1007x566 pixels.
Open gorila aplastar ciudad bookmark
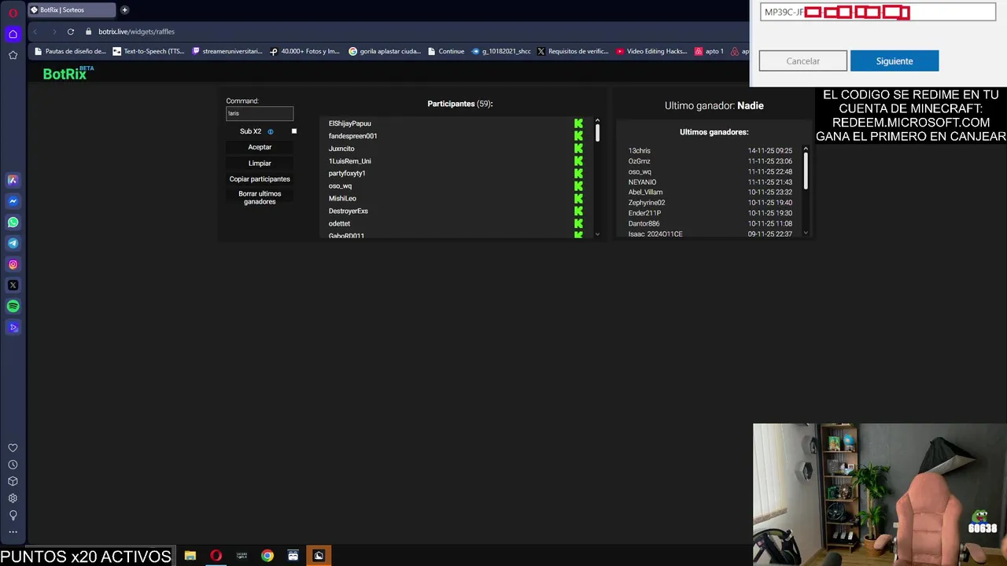click(x=385, y=51)
